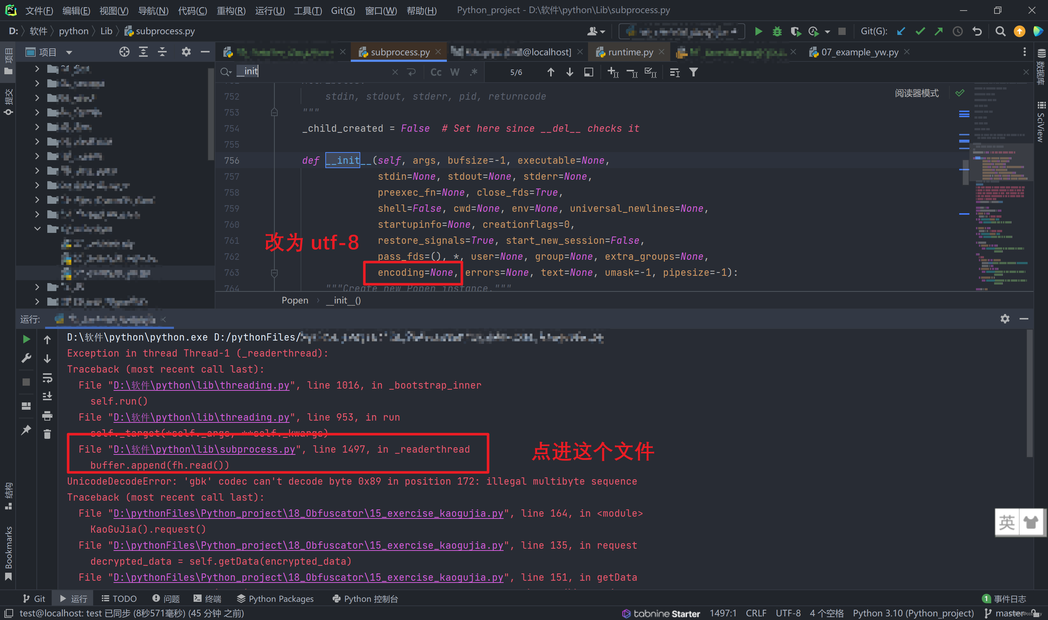Toggle Regex search option
Screen dimensions: 1048x620
473,72
